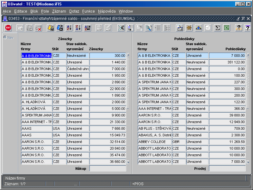
Task: Click the Sigma sum icon
Action: click(x=217, y=28)
